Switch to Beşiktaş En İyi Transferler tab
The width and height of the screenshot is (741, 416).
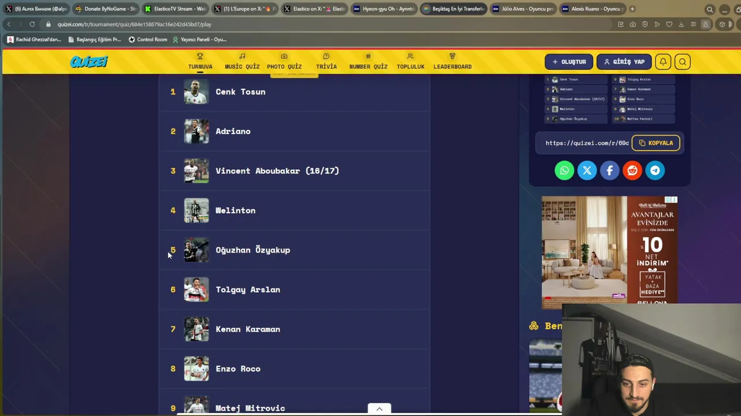pyautogui.click(x=453, y=9)
